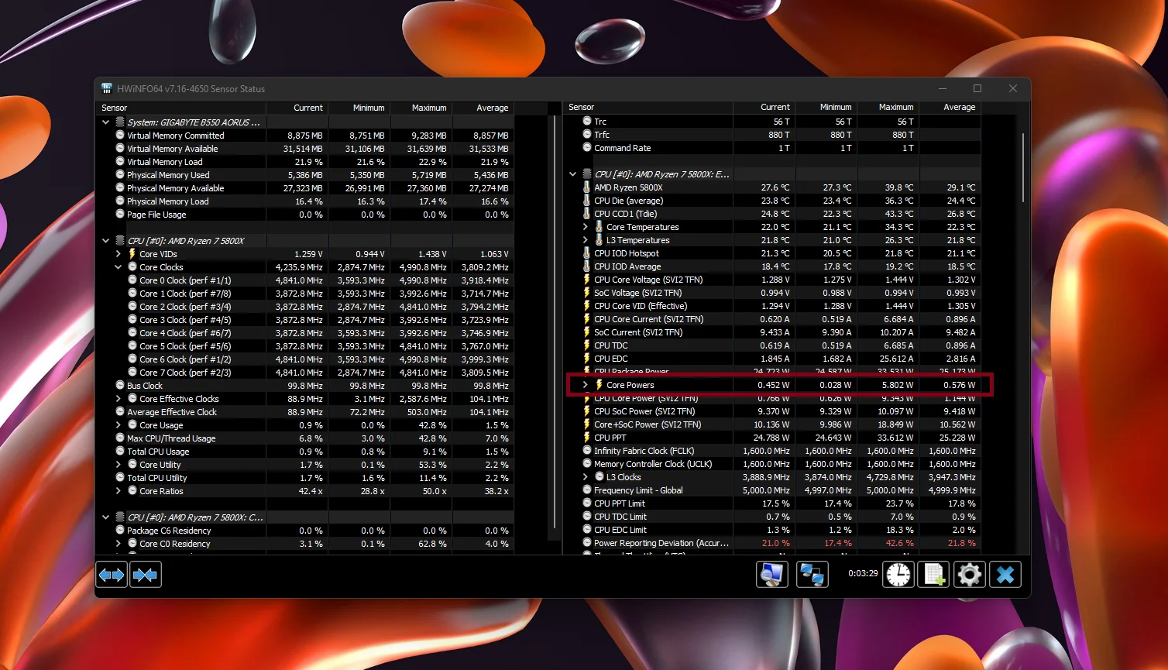Expand the Core Ratios row

click(x=119, y=491)
